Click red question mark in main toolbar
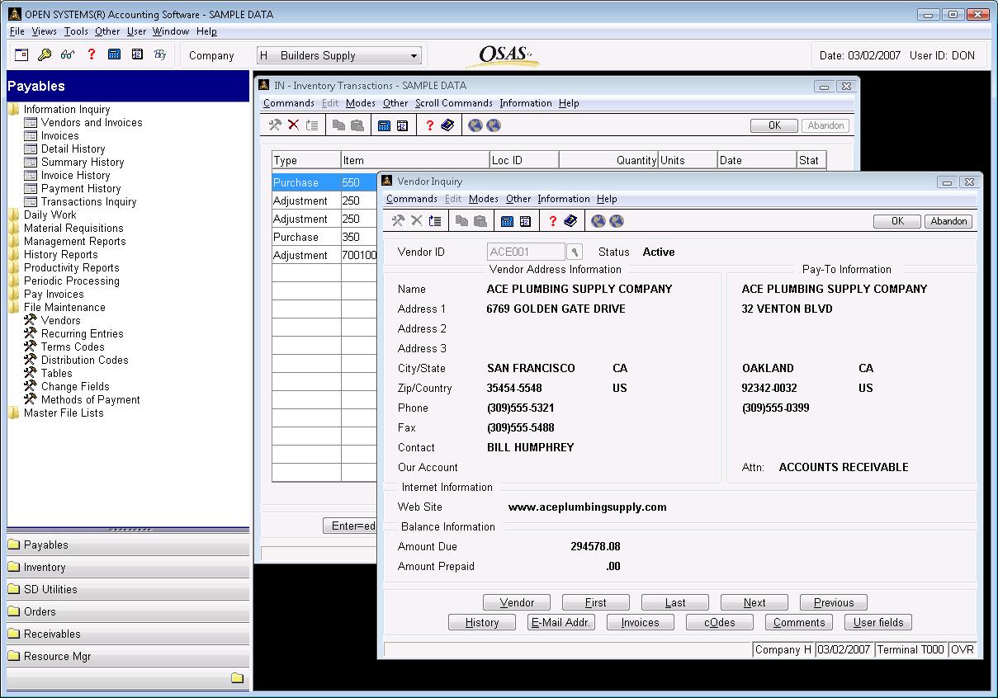Screen dimensions: 998x698 pos(91,55)
